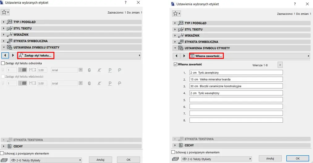This screenshot has height=163, width=313.
Task: Confirm with OK in the right dialog
Action: pyautogui.click(x=298, y=158)
